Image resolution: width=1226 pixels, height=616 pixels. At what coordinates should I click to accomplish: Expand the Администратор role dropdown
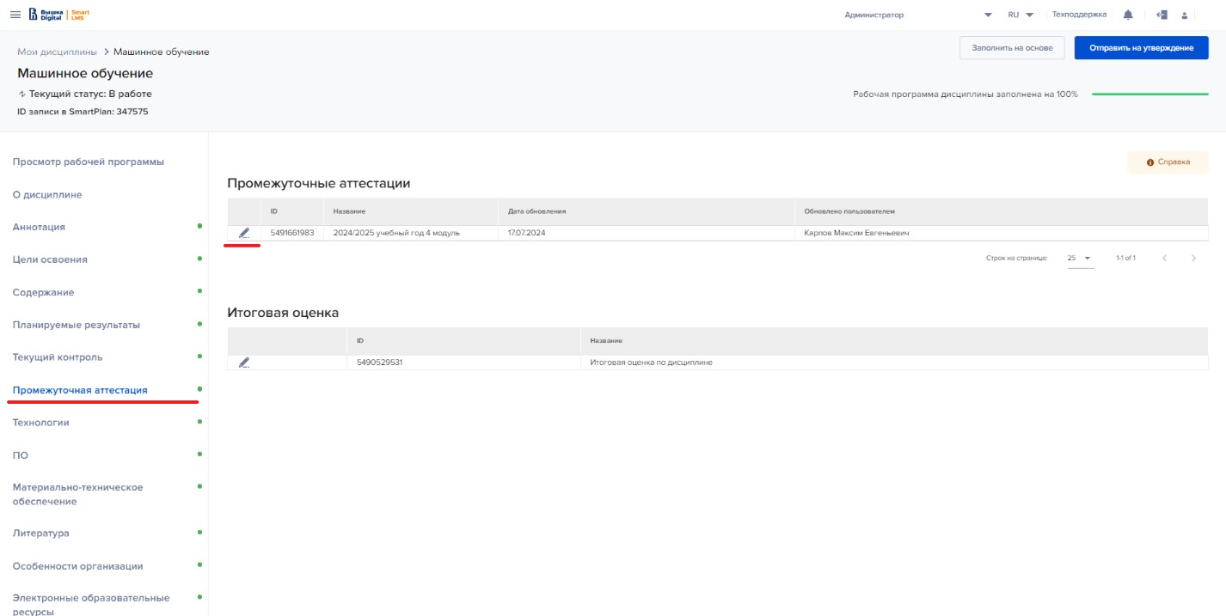(x=988, y=15)
